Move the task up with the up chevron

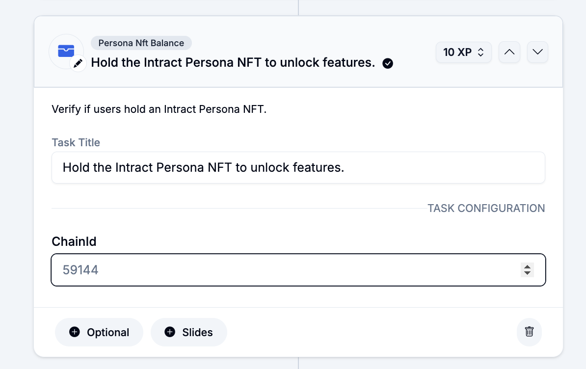tap(509, 52)
